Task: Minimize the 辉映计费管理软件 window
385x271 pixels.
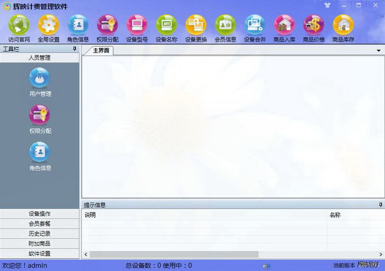Action: tap(344, 5)
